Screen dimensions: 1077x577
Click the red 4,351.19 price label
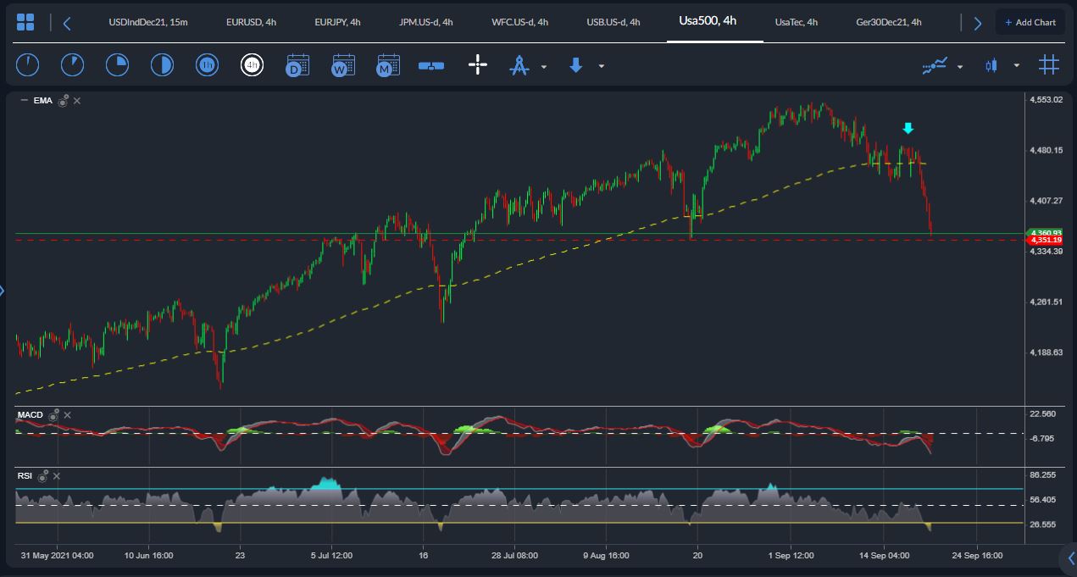1045,240
